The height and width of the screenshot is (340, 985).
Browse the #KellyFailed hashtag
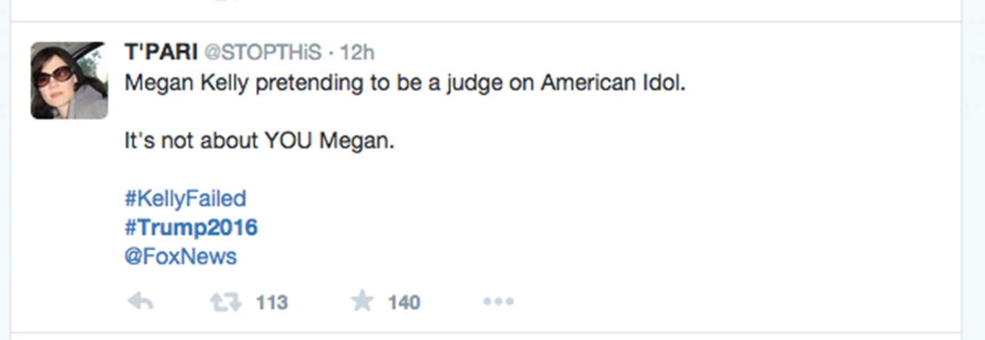[185, 199]
